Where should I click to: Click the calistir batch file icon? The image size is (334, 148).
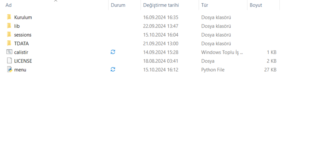(x=9, y=52)
